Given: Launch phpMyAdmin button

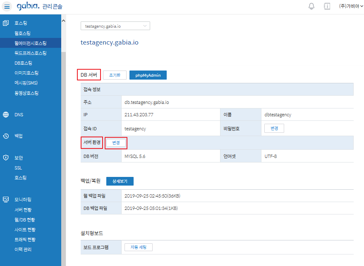Looking at the screenshot, I should click(148, 75).
